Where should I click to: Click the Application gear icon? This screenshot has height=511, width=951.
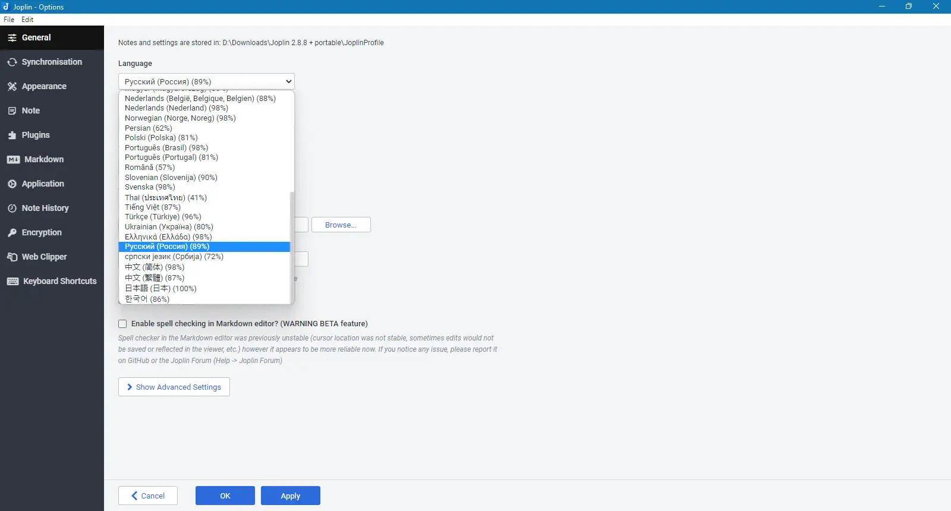[12, 184]
